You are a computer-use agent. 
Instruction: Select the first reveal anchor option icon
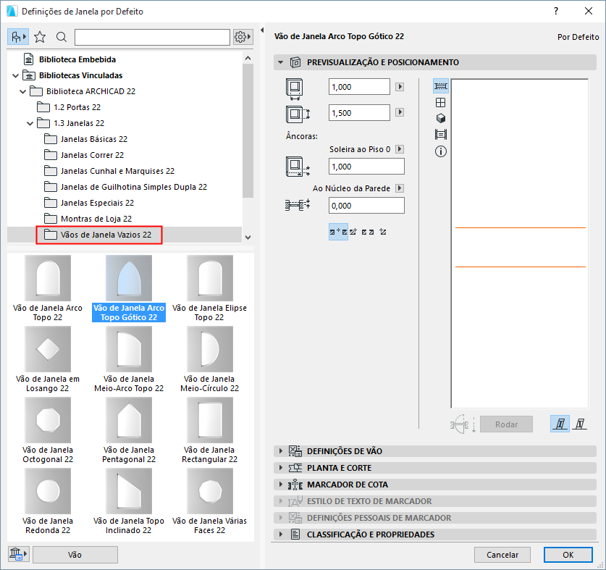(338, 232)
